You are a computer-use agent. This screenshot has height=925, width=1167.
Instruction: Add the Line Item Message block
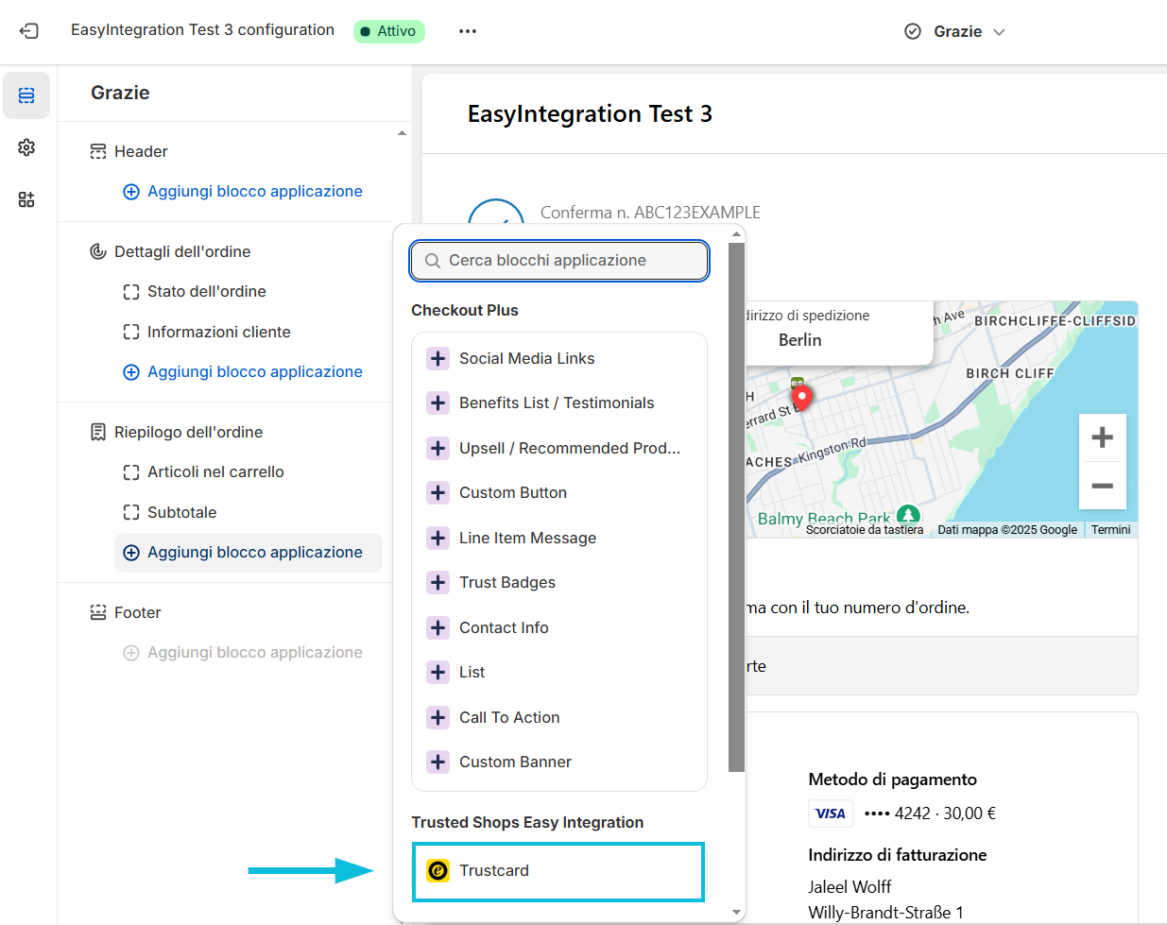coord(559,538)
